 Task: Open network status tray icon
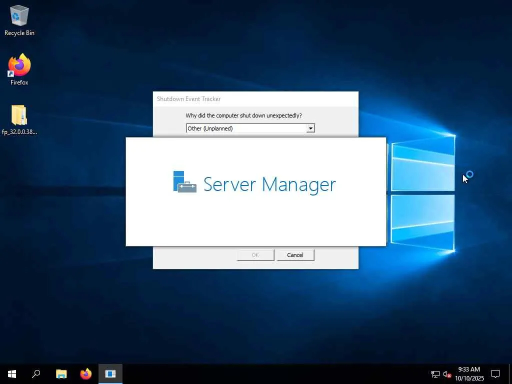[435, 374]
